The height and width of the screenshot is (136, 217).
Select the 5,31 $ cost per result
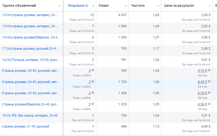coord(206,115)
